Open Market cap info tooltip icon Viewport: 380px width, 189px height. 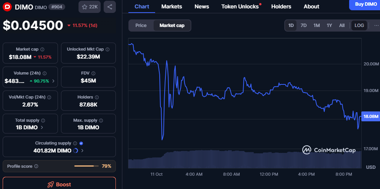(42, 49)
